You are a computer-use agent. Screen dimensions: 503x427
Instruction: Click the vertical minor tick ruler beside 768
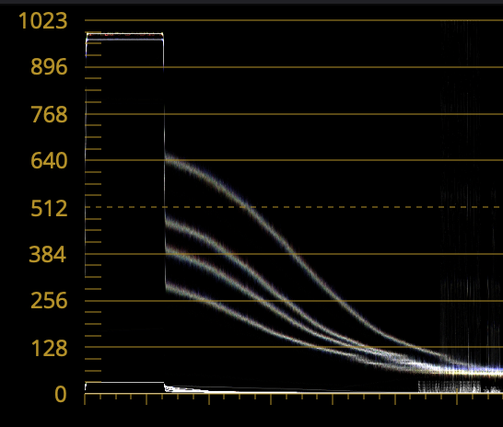pyautogui.click(x=93, y=114)
